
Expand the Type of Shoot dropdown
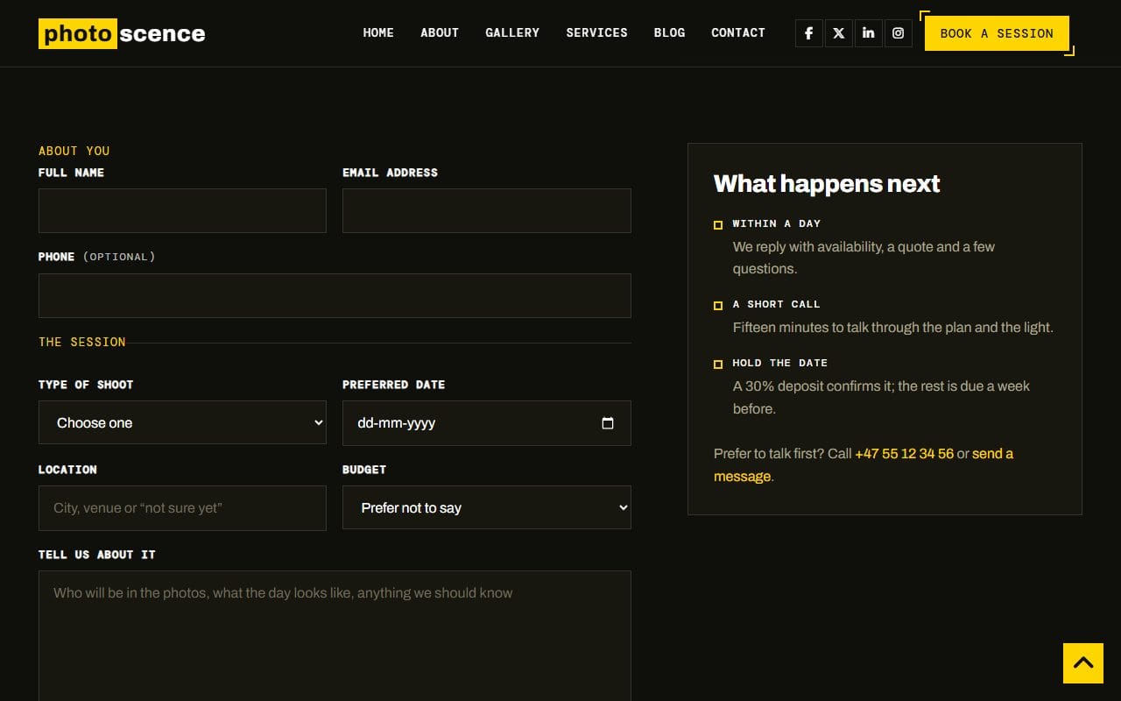tap(182, 422)
